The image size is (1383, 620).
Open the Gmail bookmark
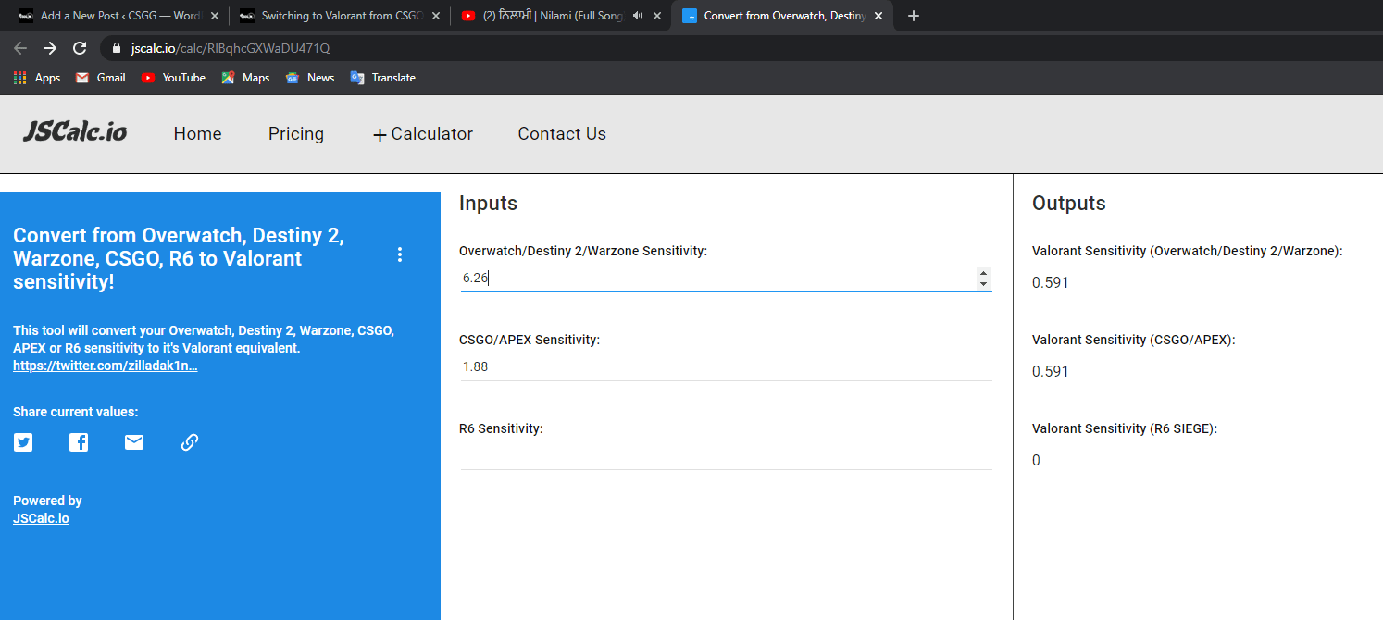(x=100, y=78)
